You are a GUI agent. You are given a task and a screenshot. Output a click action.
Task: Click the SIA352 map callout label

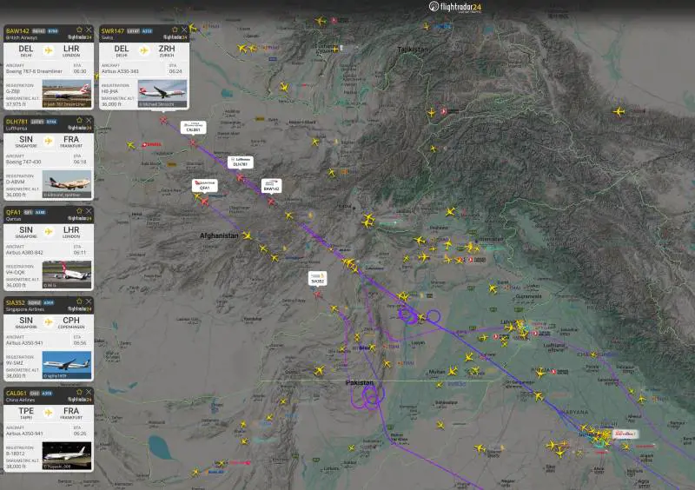(317, 279)
